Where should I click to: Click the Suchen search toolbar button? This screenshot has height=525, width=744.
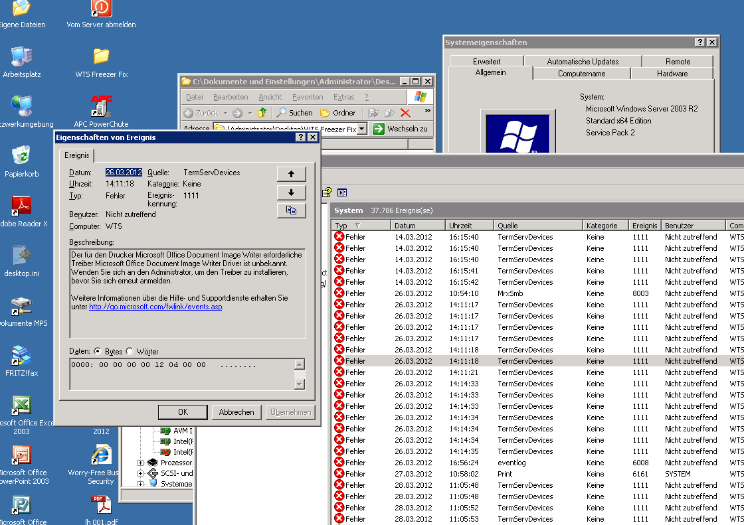(295, 113)
